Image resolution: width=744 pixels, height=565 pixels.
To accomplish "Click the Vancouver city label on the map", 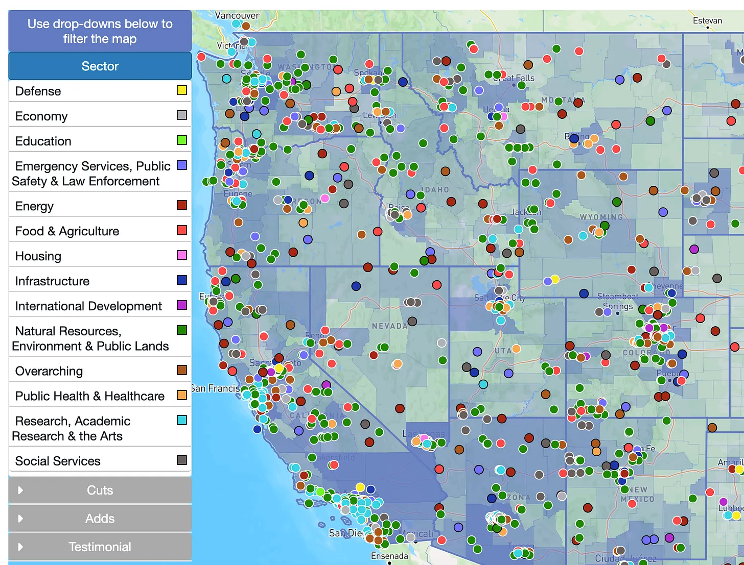I will point(237,15).
